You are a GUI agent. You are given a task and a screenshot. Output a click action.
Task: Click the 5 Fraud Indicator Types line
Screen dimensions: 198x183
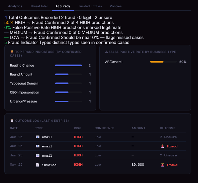click(67, 43)
